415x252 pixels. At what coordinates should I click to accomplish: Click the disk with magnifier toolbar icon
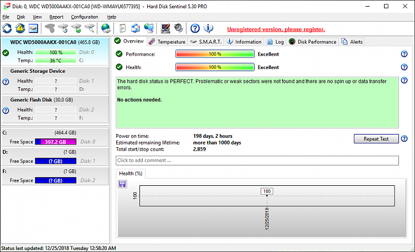point(90,28)
